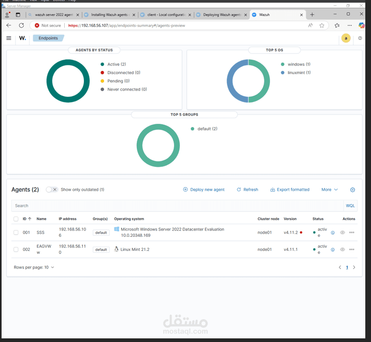Click the Endpoints breadcrumb
Image resolution: width=371 pixels, height=342 pixels.
tap(48, 38)
